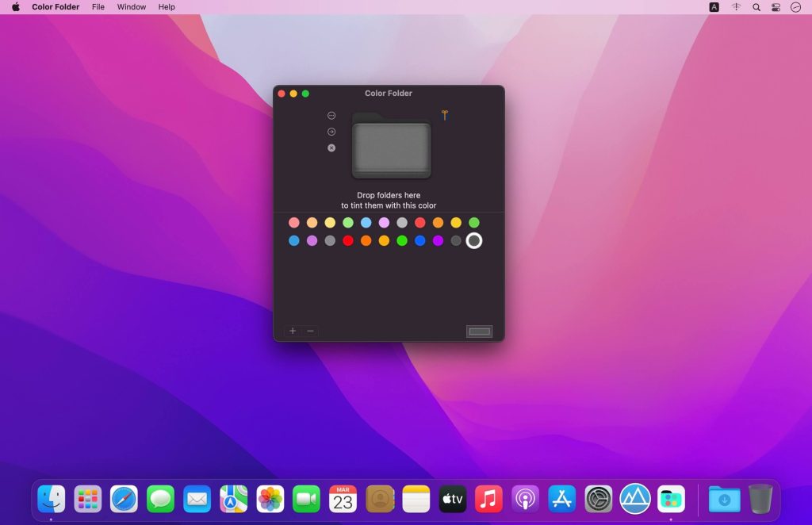Select the red color swatch
Screen dimensions: 812x525
click(x=347, y=240)
